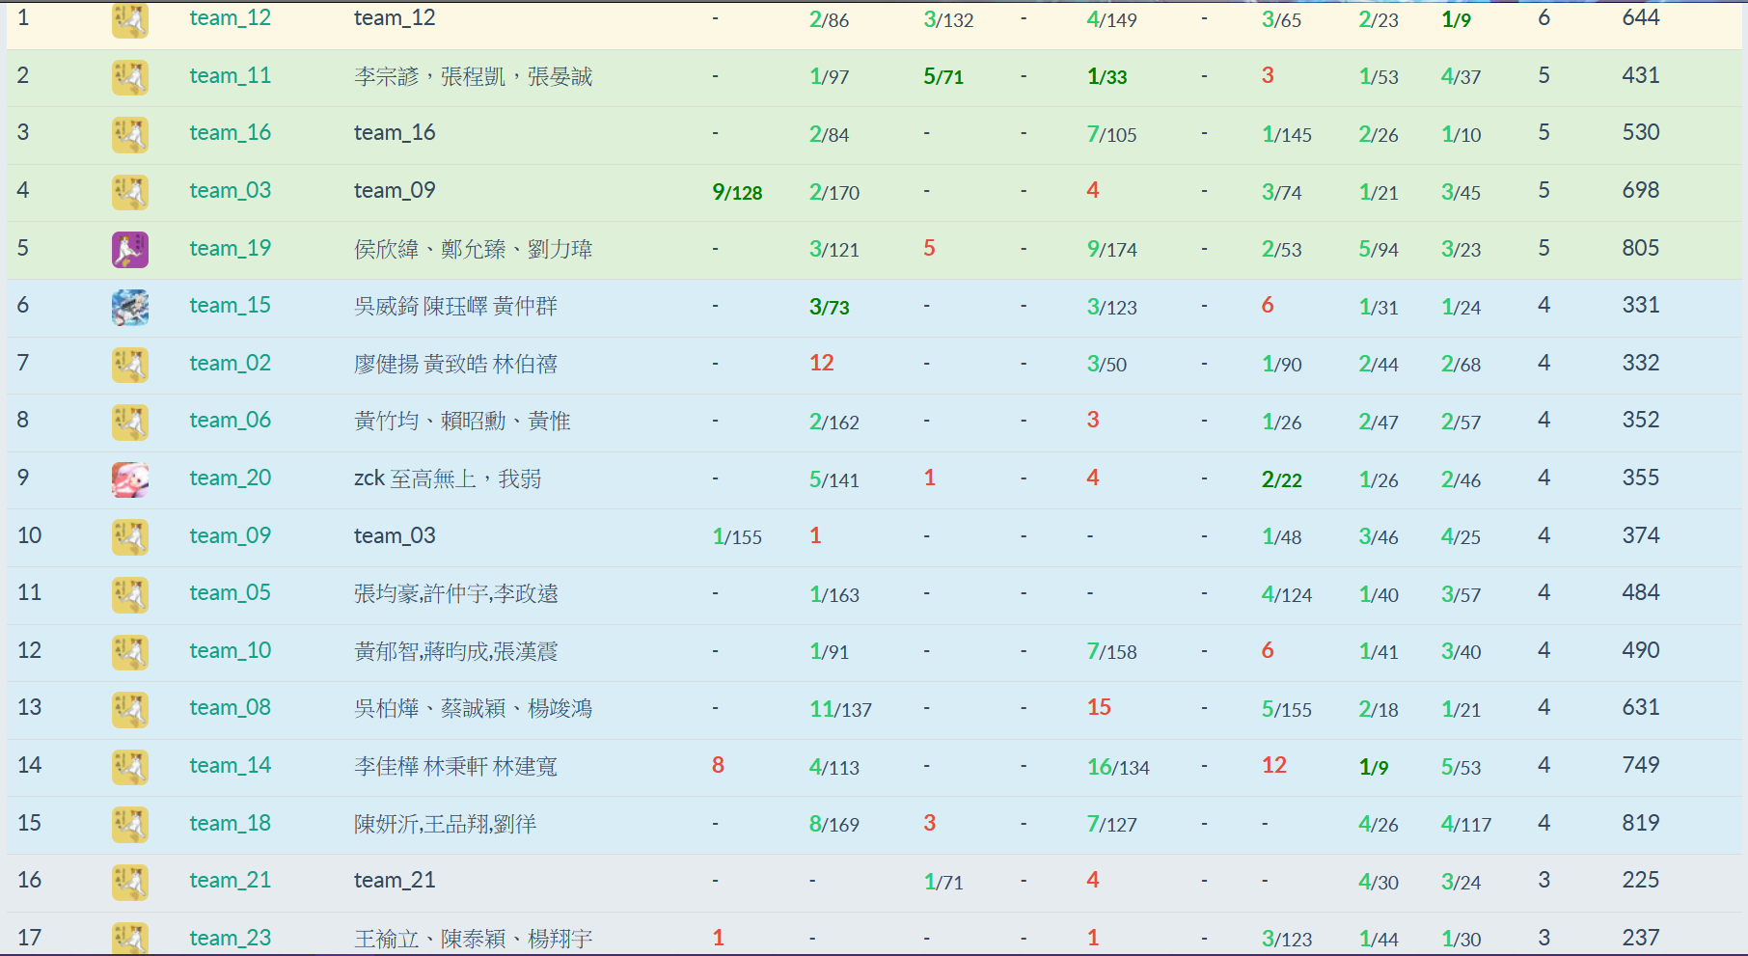The width and height of the screenshot is (1748, 956).
Task: Click the avatar icon for team_14
Action: pyautogui.click(x=130, y=767)
